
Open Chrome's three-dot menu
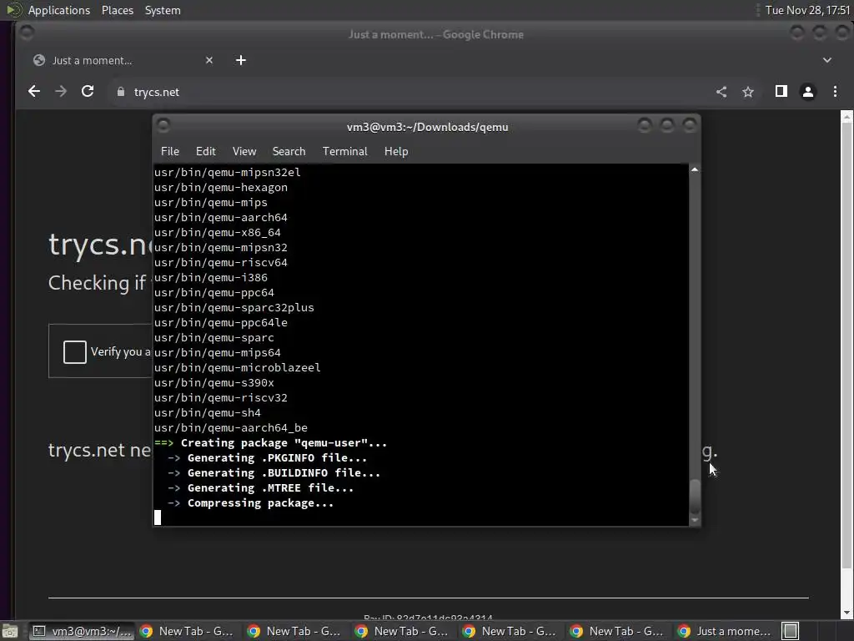click(835, 92)
